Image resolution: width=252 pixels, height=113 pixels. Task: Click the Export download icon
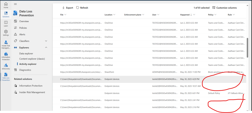tap(63, 8)
